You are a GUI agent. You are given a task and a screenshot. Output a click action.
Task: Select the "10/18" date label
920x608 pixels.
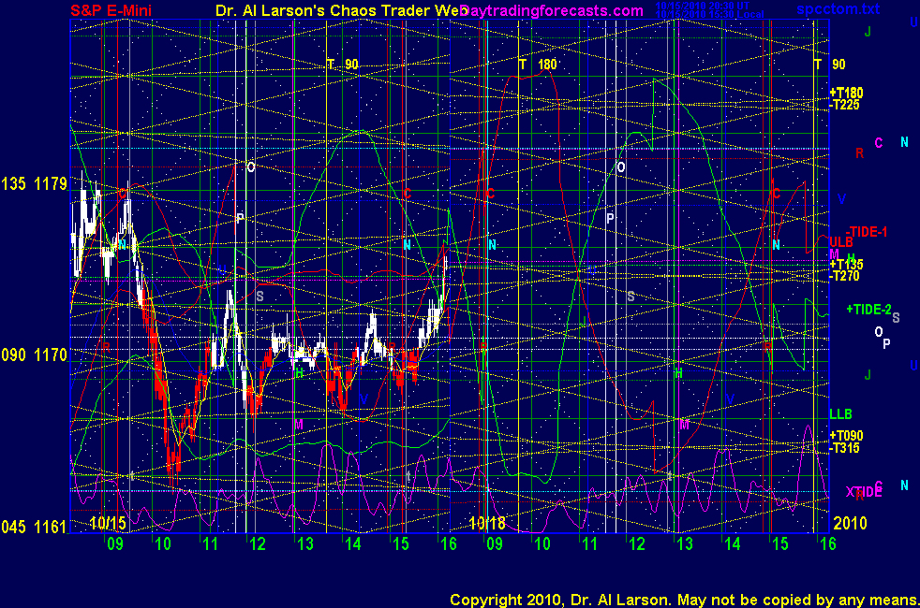click(x=487, y=523)
